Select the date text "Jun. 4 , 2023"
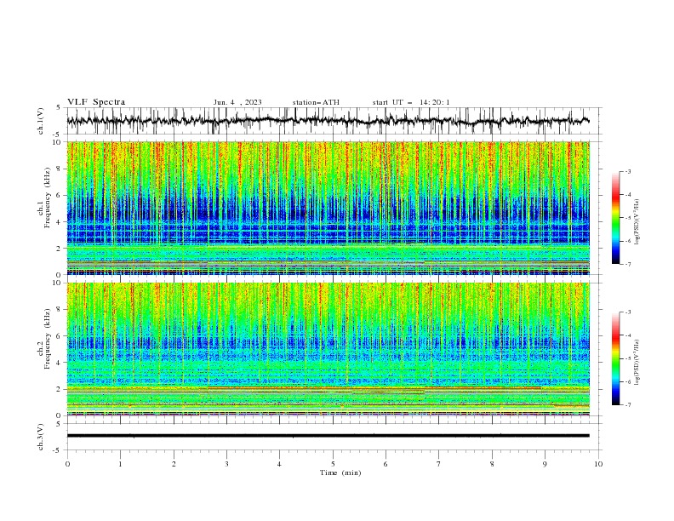 pos(237,102)
